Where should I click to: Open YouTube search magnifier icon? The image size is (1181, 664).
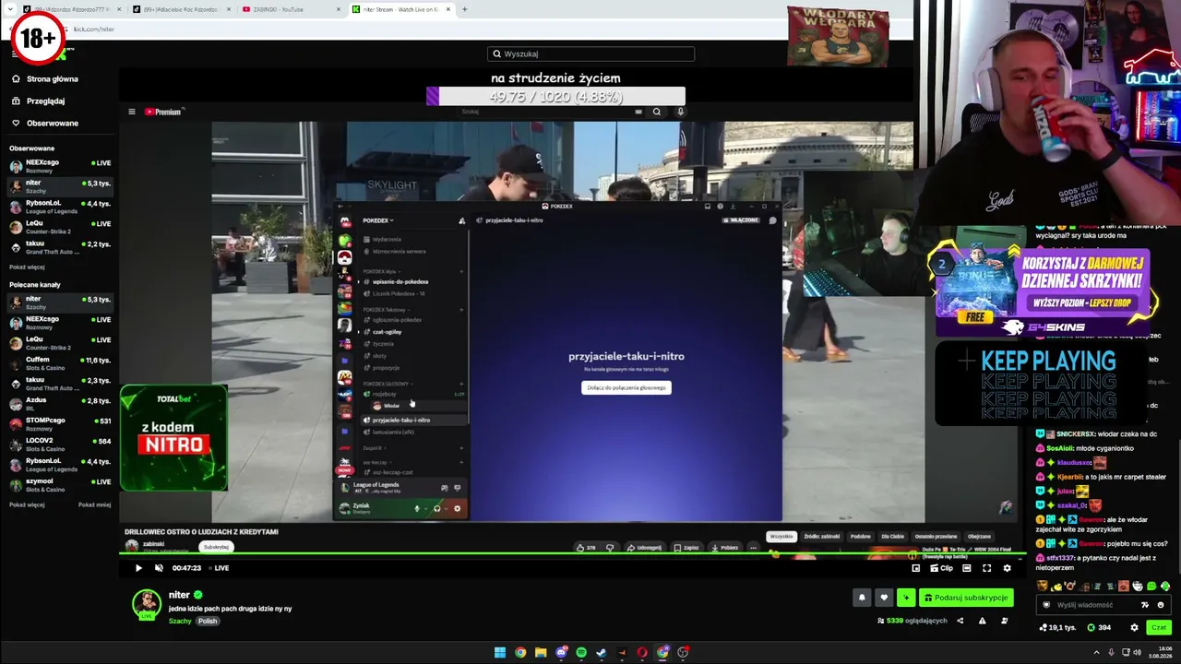click(657, 112)
